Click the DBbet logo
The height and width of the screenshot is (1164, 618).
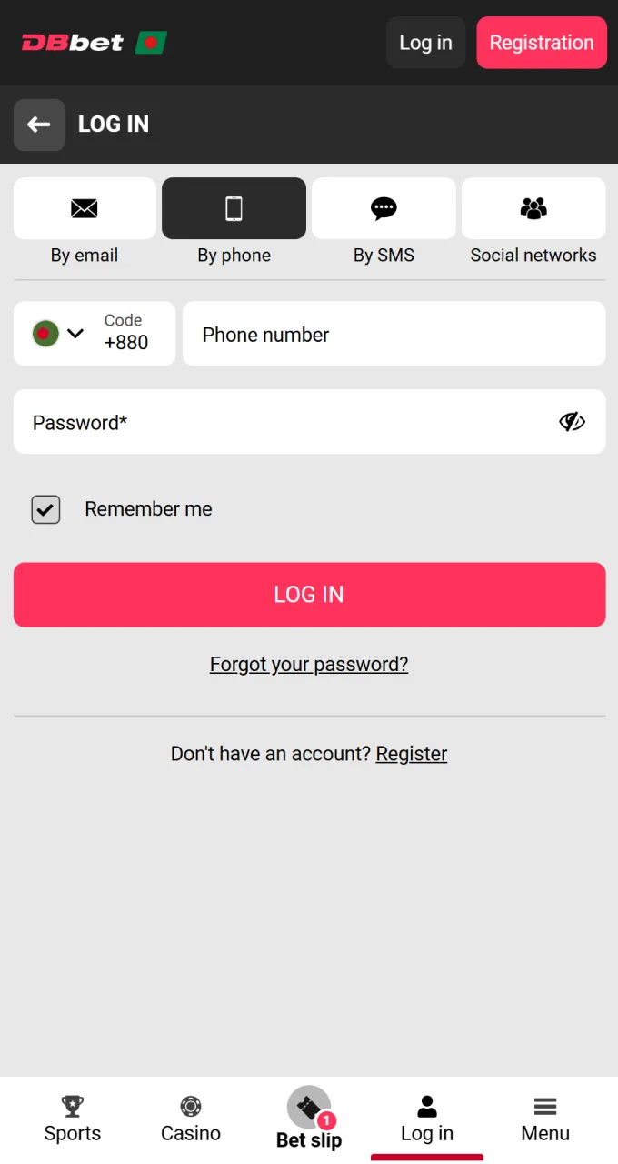[95, 43]
